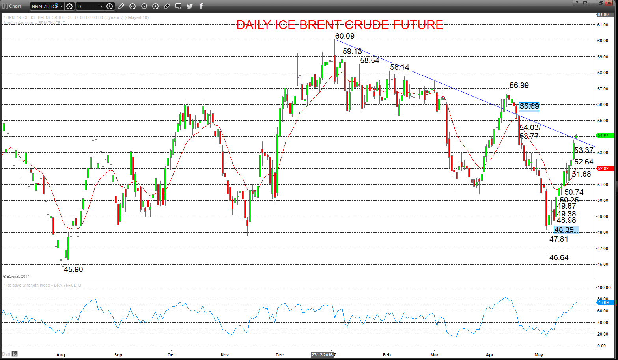This screenshot has width=618, height=360.
Task: Click the DAILY ICE BRENT CRUDE FUTURE title
Action: (x=340, y=25)
